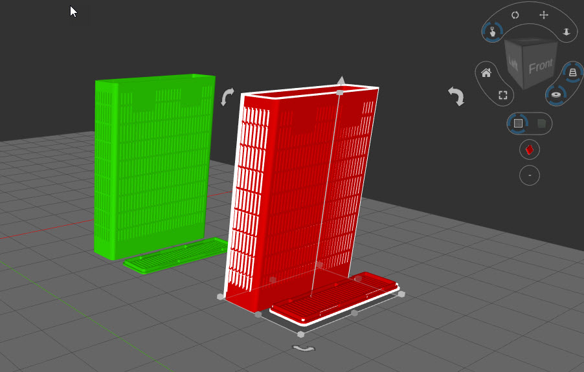584x372 pixels.
Task: Activate the orbit rotate view tool
Action: tap(515, 15)
